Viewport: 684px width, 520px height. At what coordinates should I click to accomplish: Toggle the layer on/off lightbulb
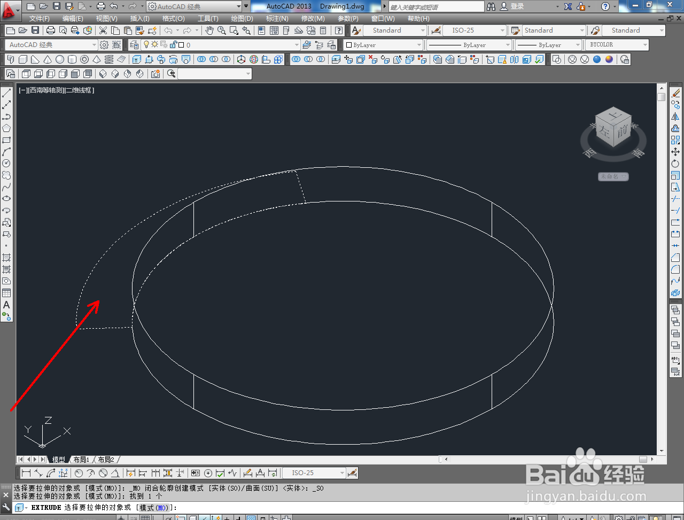coord(146,45)
